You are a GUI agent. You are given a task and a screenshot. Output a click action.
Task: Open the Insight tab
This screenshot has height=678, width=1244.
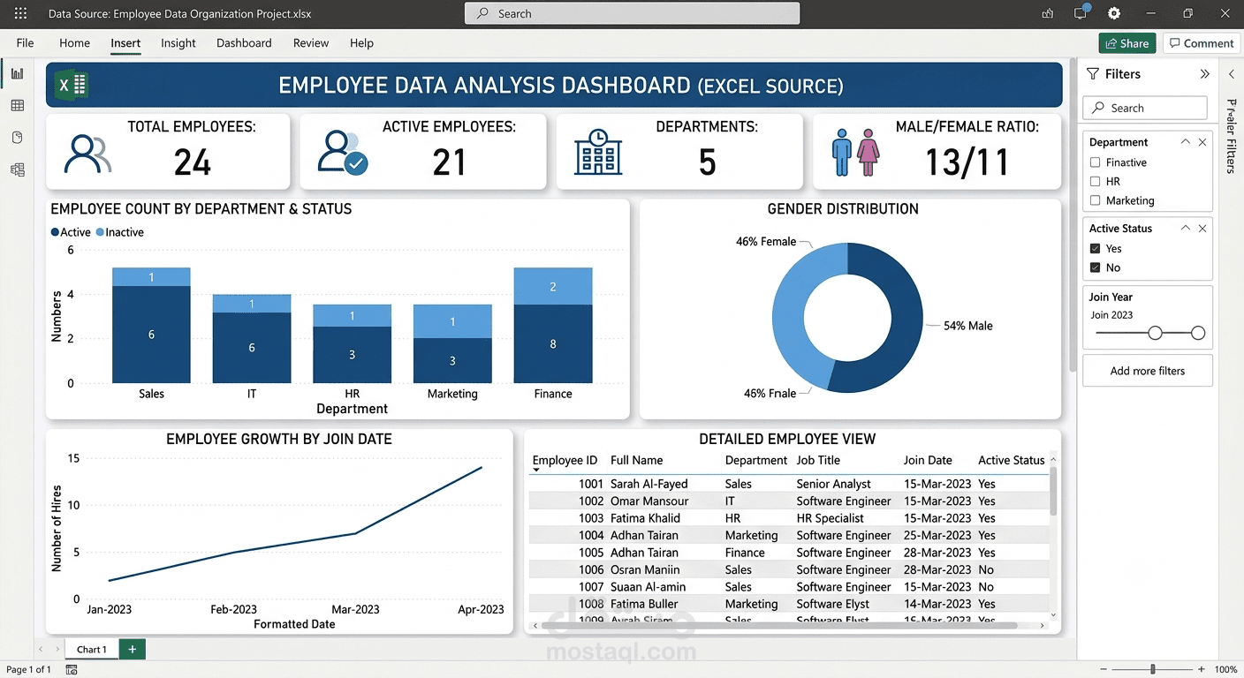pyautogui.click(x=178, y=43)
